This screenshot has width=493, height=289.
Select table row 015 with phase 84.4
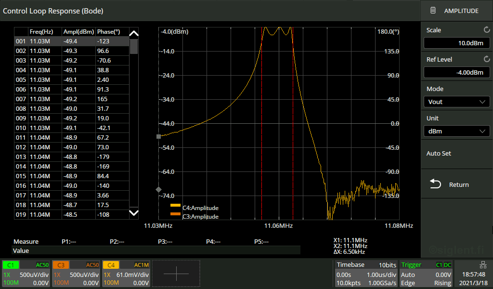tap(72, 176)
